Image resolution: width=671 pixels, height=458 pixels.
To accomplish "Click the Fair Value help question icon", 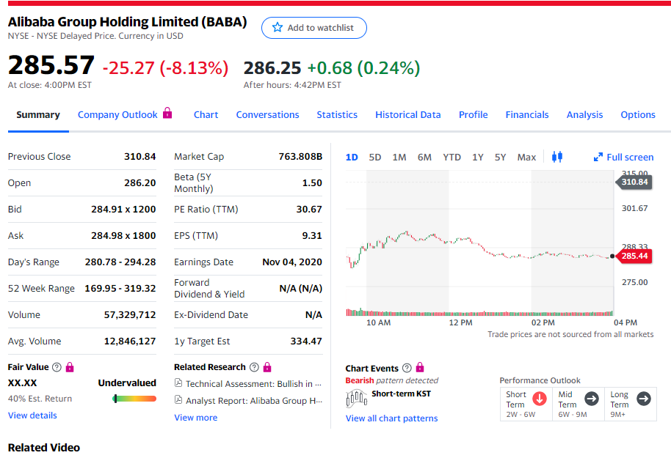I will [57, 367].
